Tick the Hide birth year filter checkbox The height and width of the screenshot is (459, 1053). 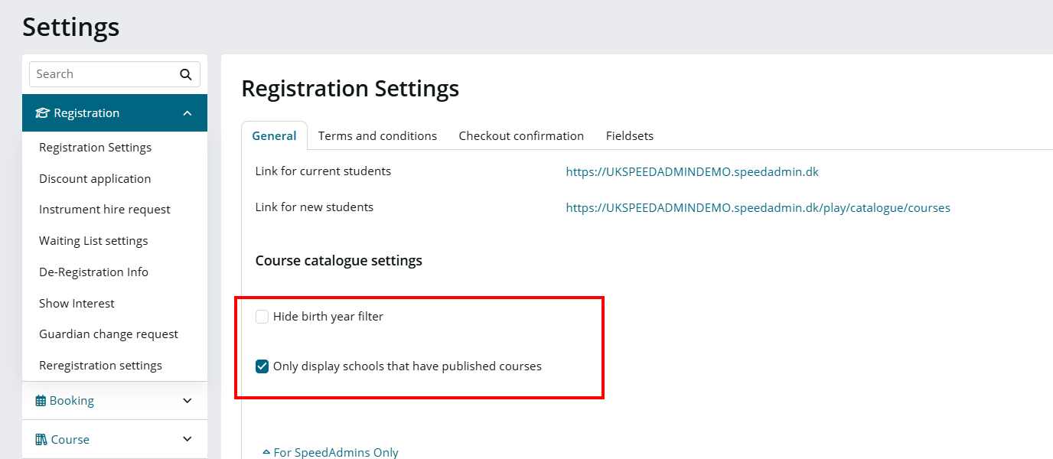coord(262,317)
